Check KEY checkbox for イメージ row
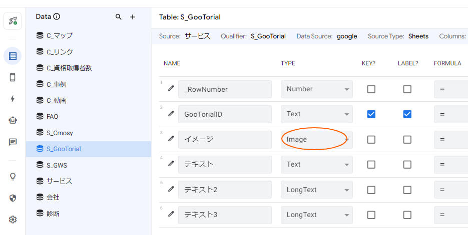Viewport: 468px width, 235px height. pyautogui.click(x=371, y=139)
